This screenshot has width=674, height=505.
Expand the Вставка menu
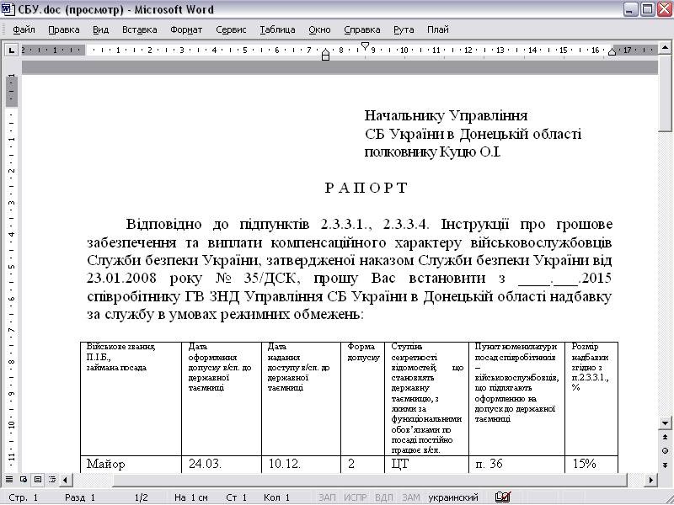(140, 29)
